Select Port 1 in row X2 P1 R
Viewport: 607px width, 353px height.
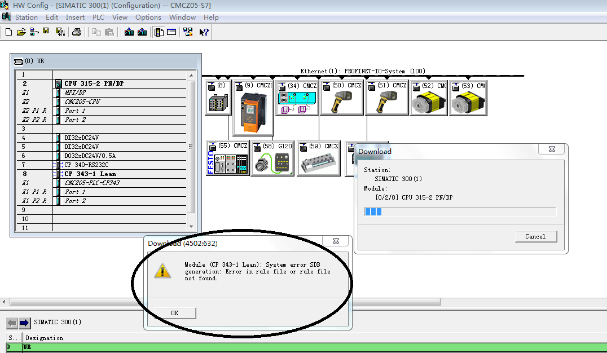tap(100, 111)
